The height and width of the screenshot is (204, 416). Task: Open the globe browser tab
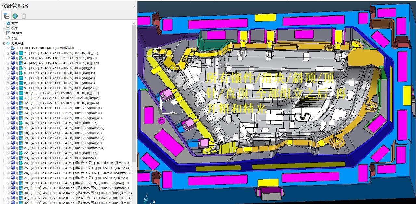15,16
